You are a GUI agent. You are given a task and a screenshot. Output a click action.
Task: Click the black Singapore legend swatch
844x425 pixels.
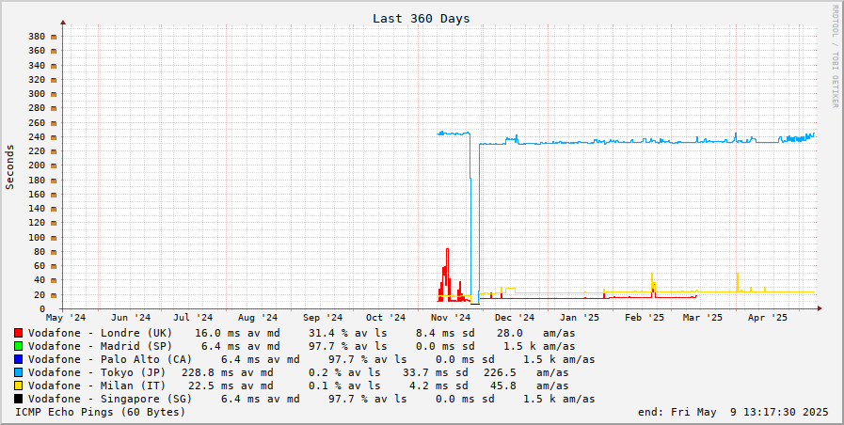[x=18, y=399]
